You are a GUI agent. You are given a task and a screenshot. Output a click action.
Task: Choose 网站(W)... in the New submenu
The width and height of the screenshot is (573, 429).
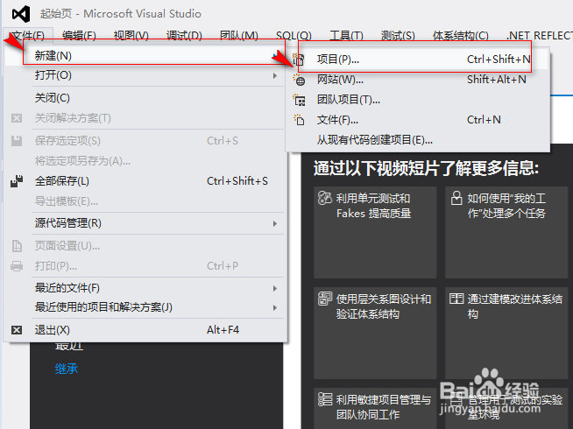point(418,80)
